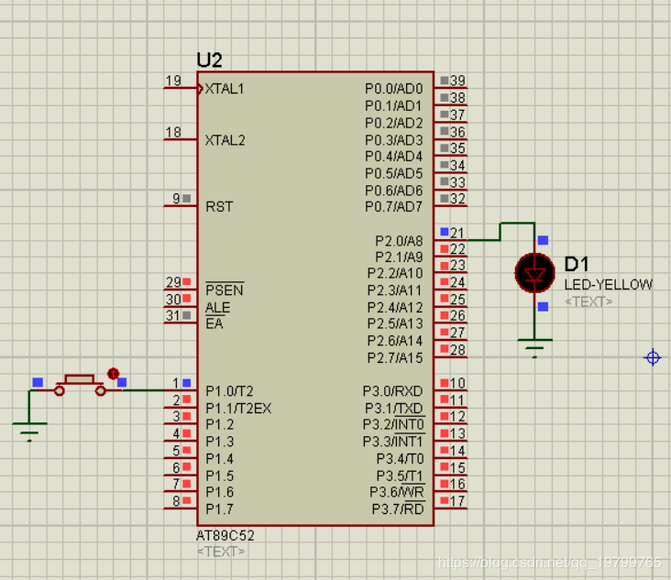The height and width of the screenshot is (580, 671).
Task: Select ground symbol below the LED
Action: [534, 348]
